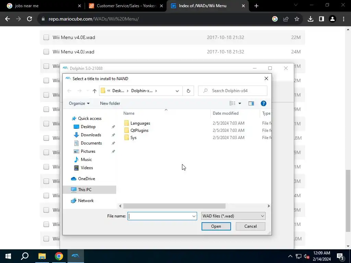Open the WAD files type filter dropdown
Viewport: 351px width, 263px height.
click(x=233, y=216)
